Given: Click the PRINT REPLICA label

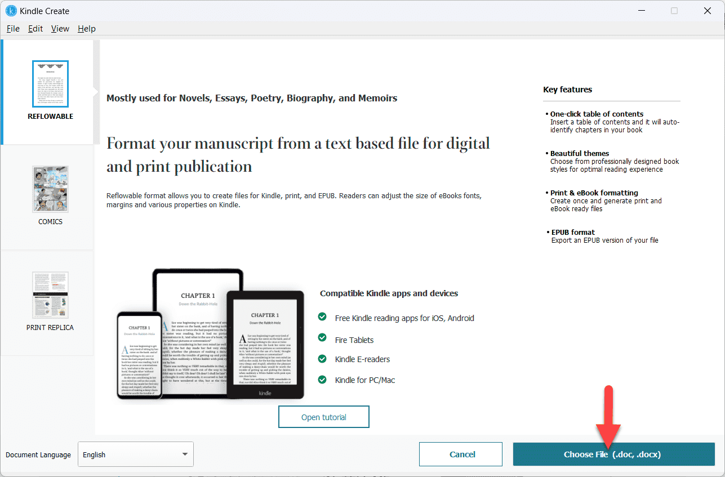Looking at the screenshot, I should pos(50,328).
